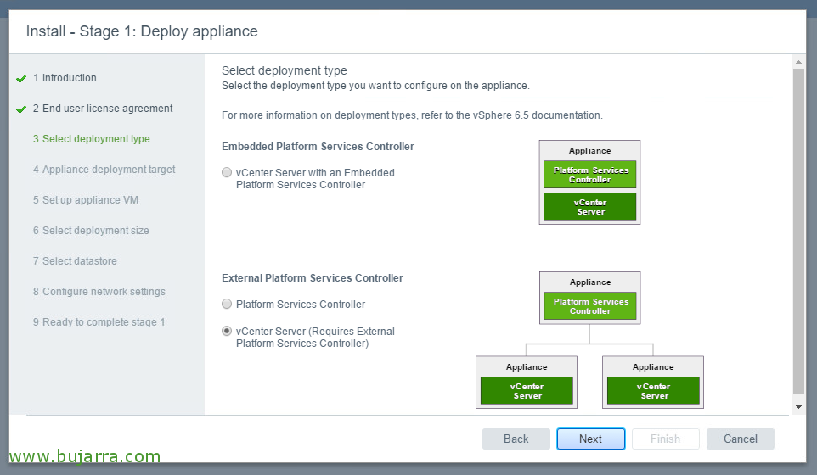This screenshot has width=817, height=475.
Task: Click the left vCenter Server appliance block
Action: click(527, 391)
